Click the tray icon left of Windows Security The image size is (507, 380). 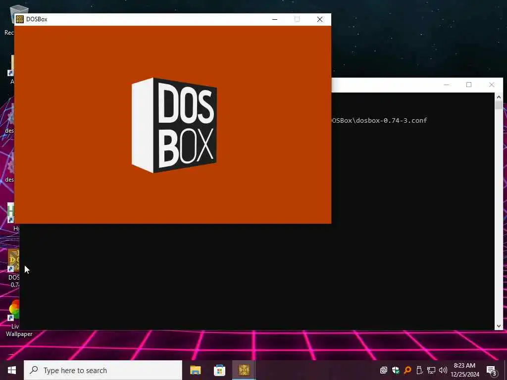tap(384, 370)
